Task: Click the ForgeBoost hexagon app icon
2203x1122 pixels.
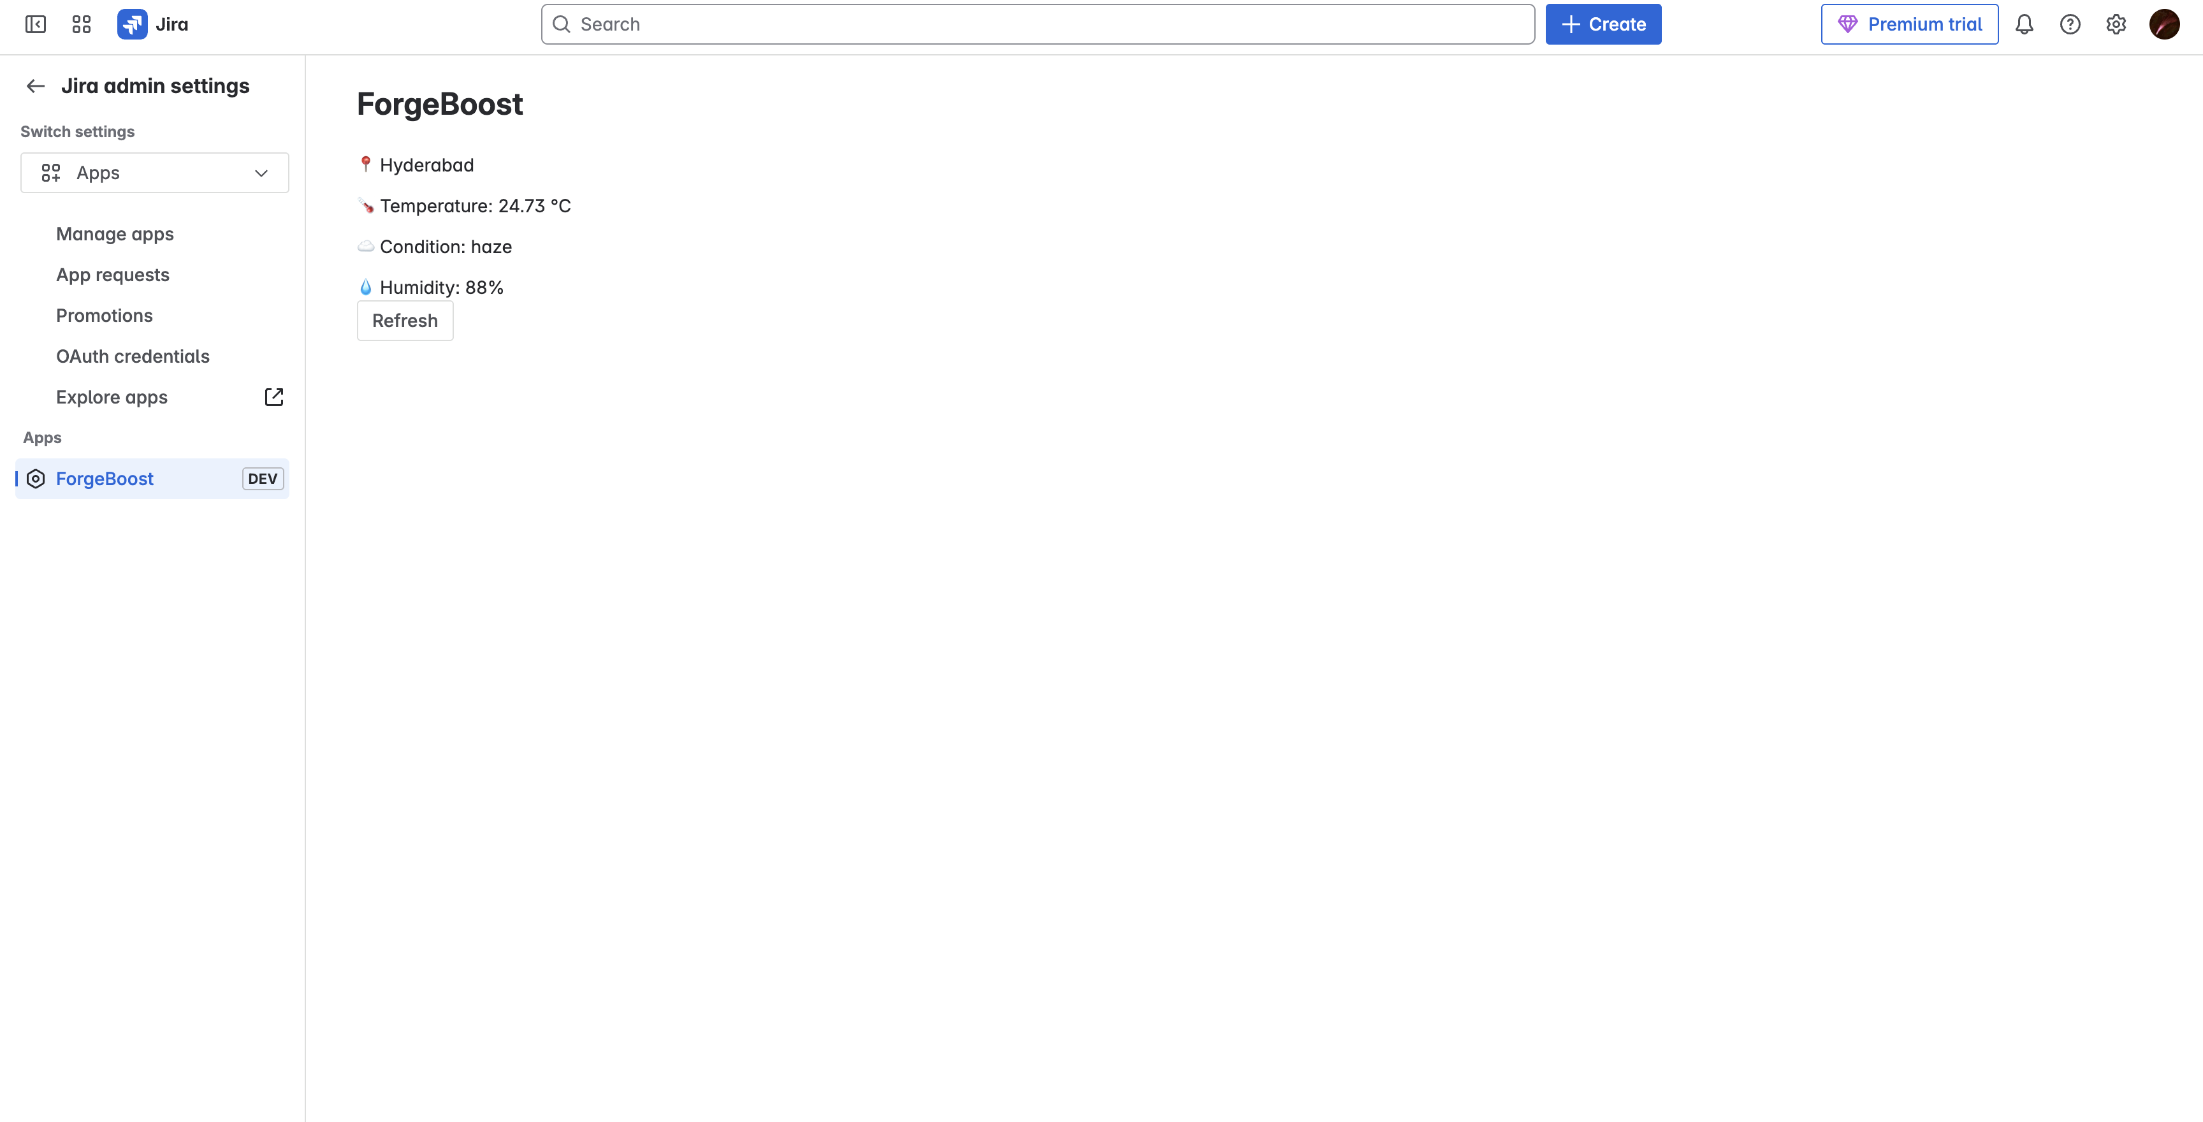Action: click(36, 479)
